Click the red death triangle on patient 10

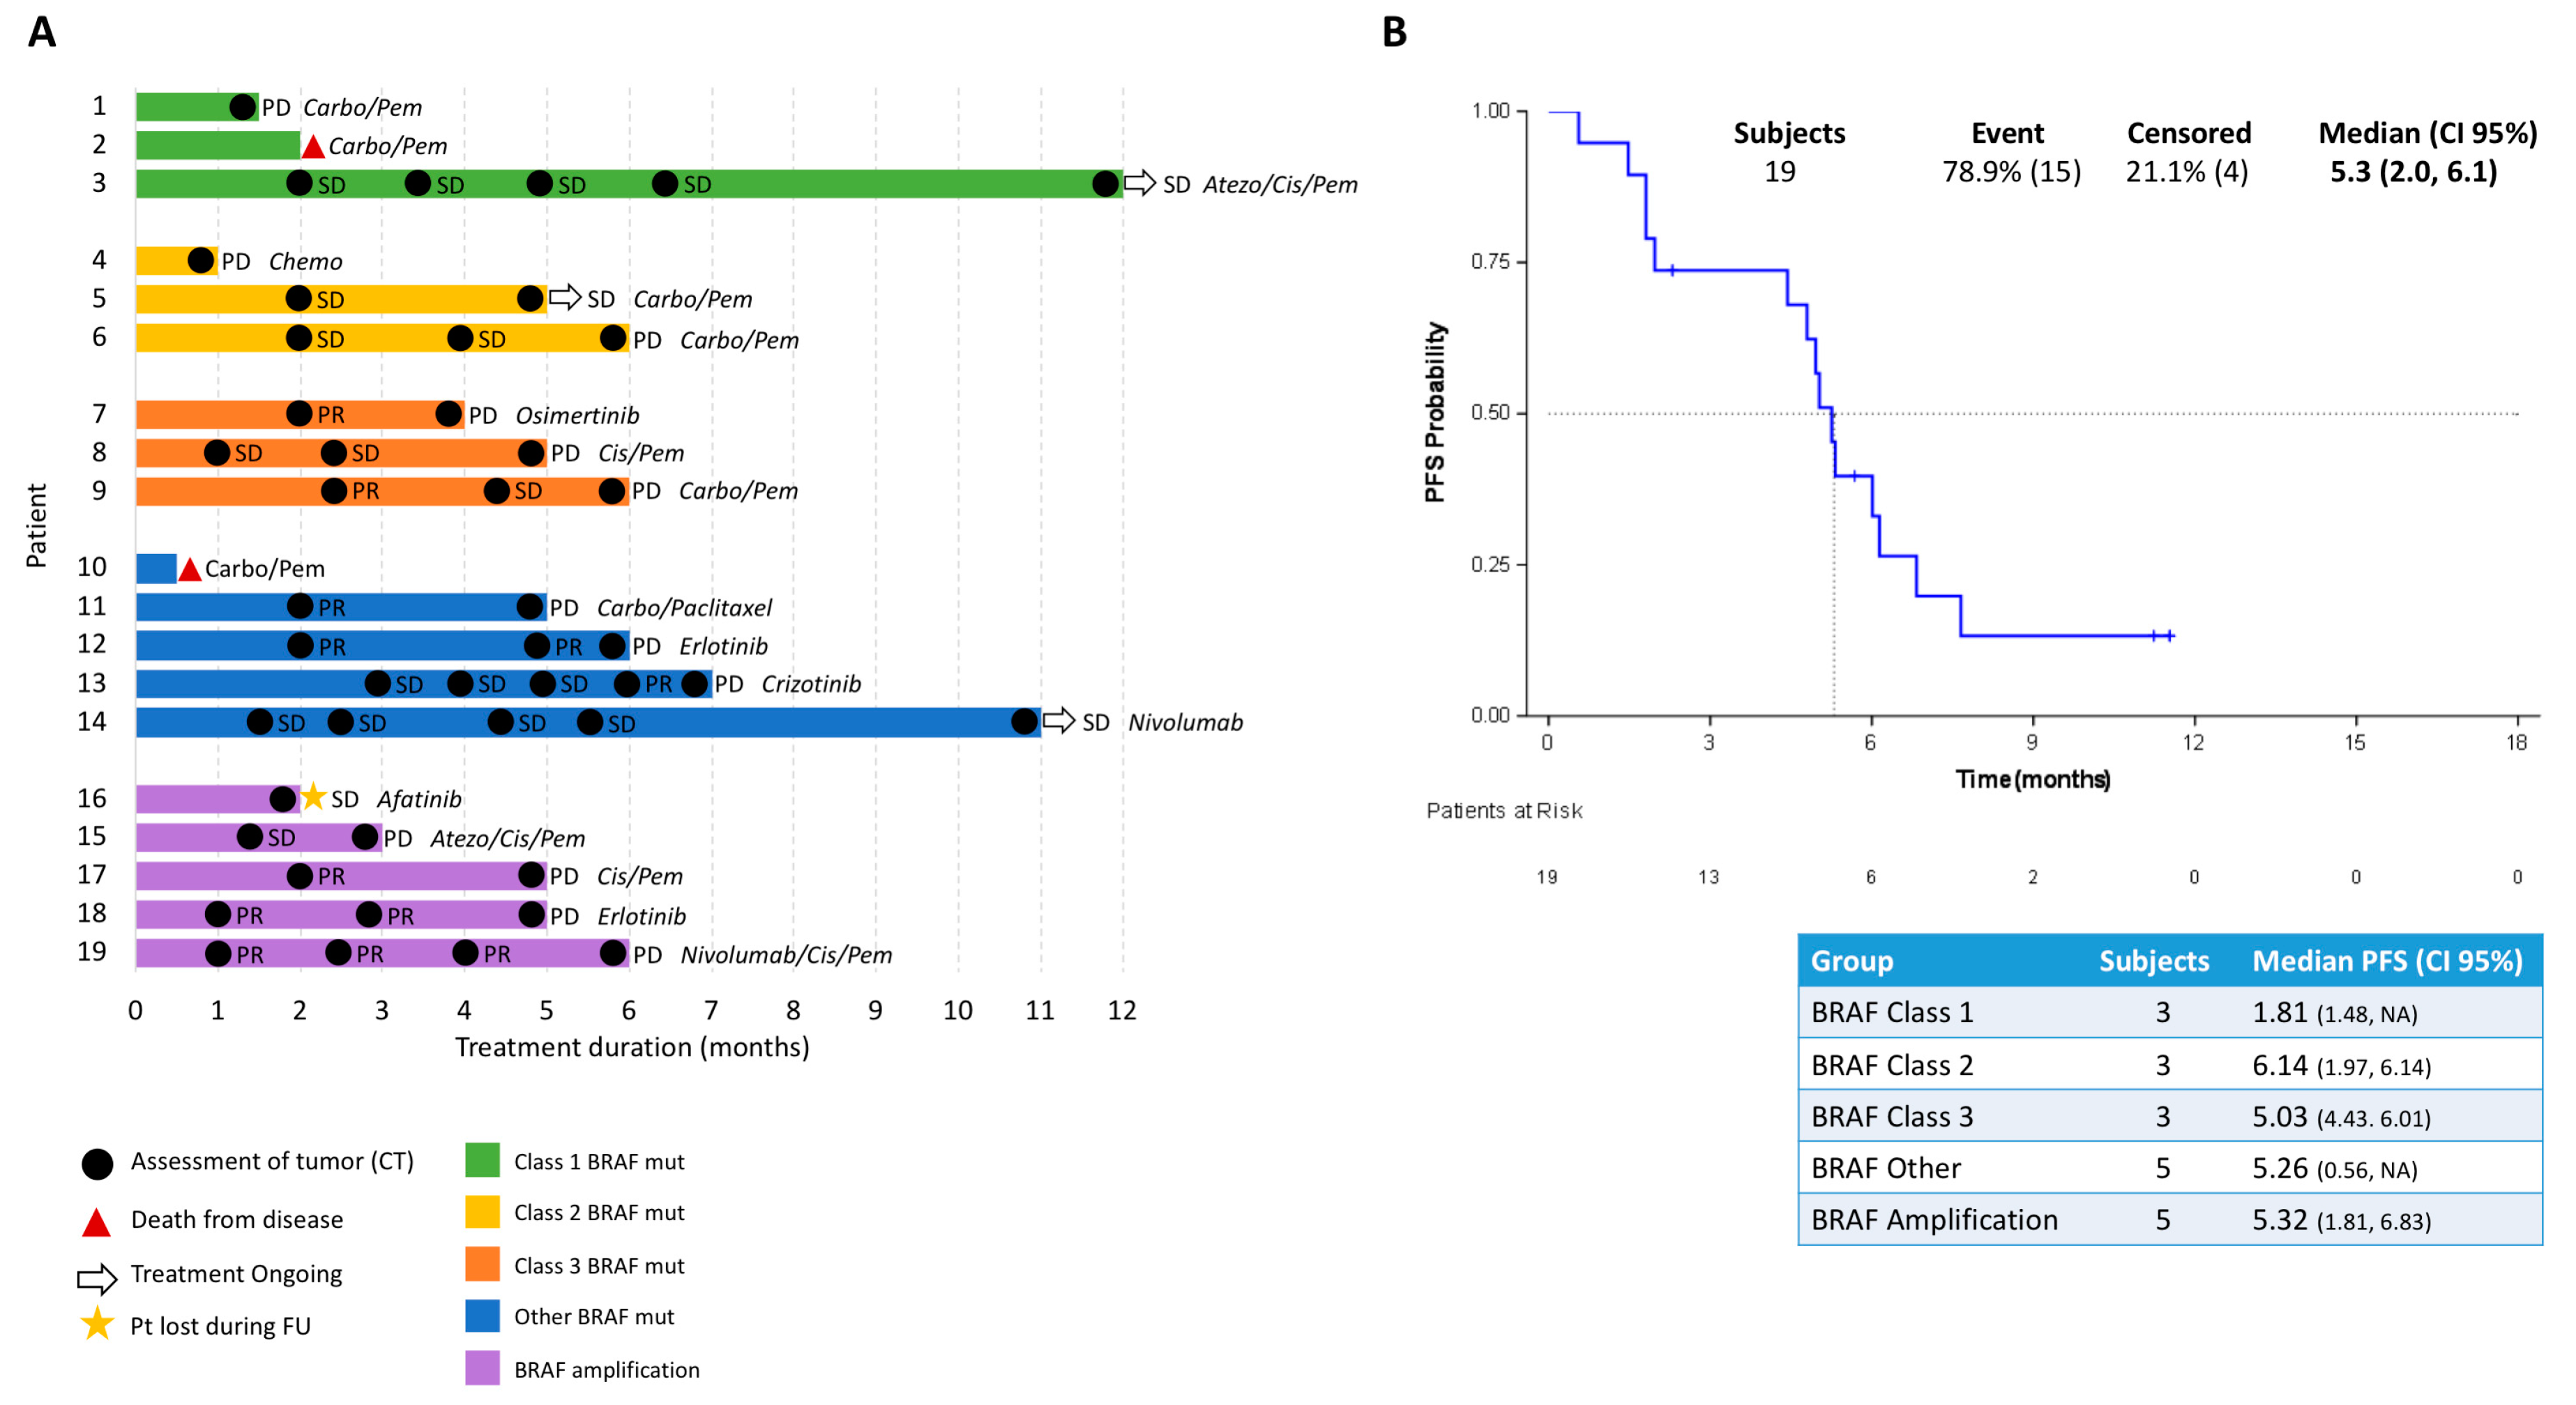click(x=189, y=569)
